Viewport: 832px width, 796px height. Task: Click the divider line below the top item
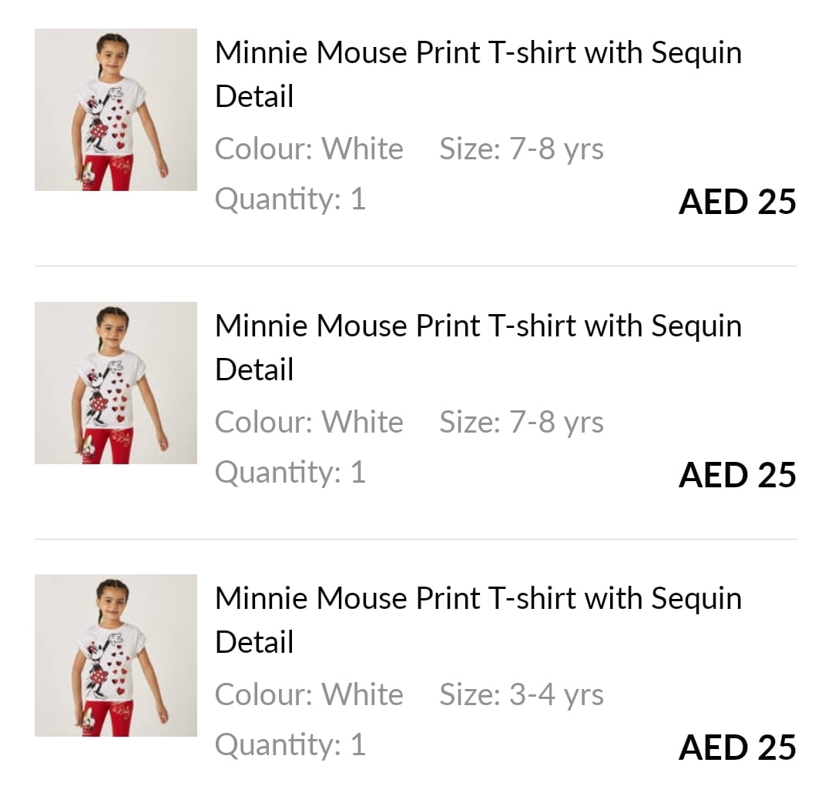416,266
